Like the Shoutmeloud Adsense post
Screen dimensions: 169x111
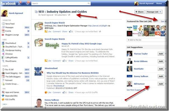click(x=50, y=92)
